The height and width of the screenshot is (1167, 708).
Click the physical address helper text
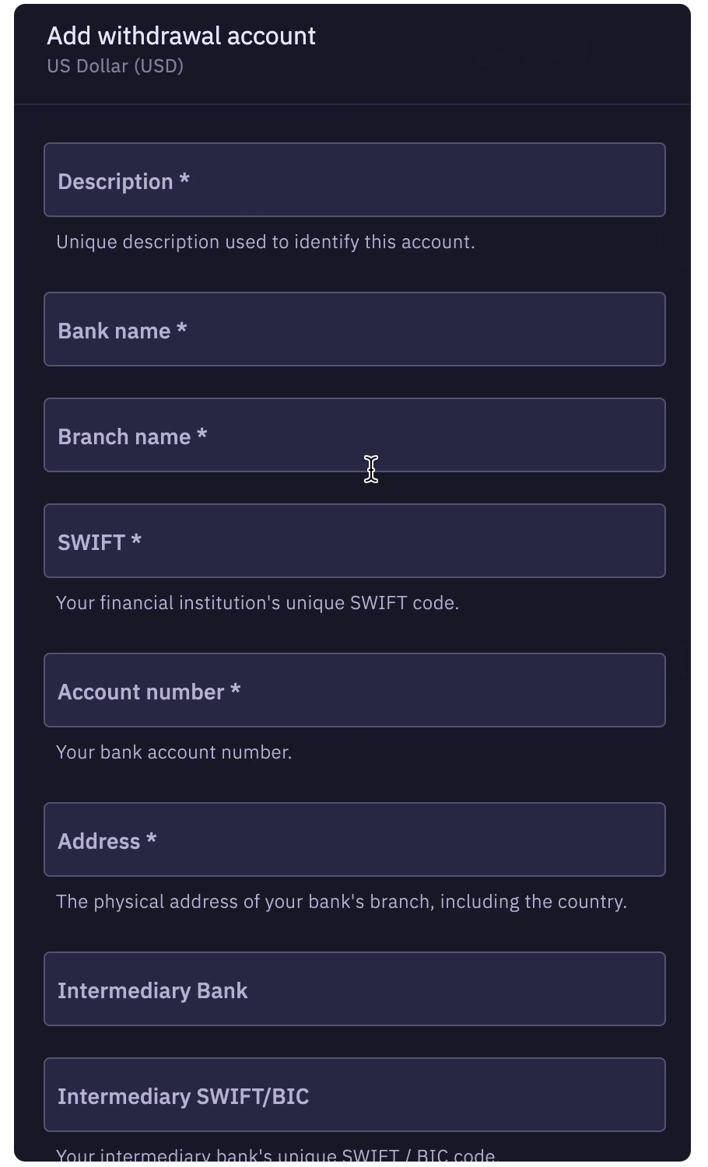point(342,902)
